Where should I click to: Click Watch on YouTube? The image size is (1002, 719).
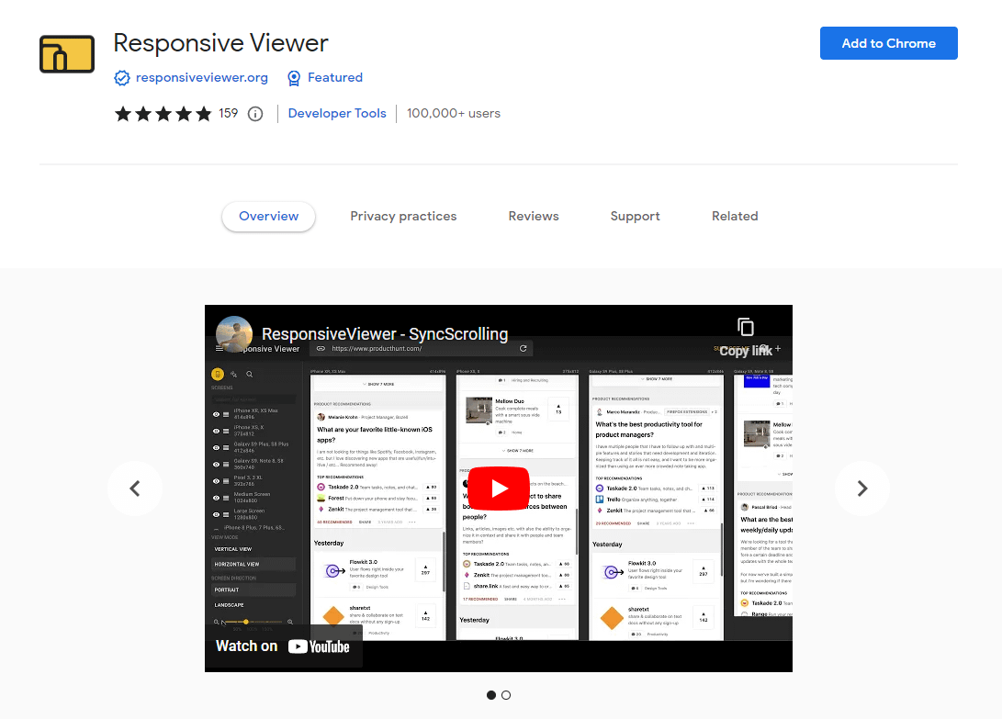tap(283, 646)
